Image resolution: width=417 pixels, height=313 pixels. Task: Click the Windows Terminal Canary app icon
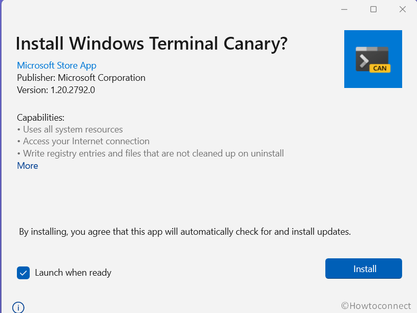(373, 59)
